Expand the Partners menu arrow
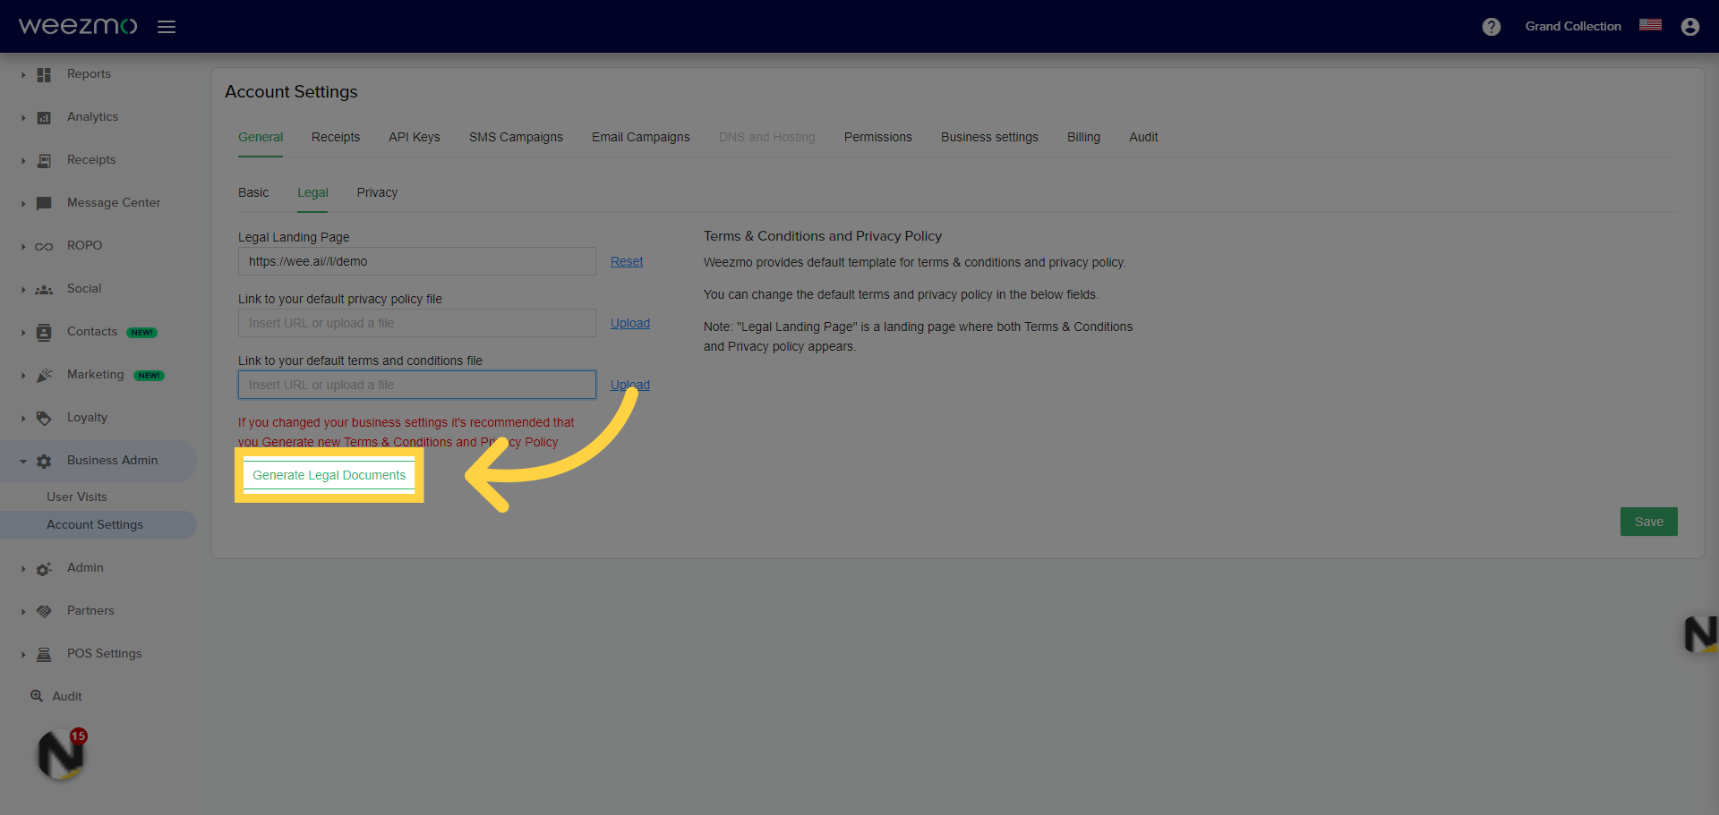The image size is (1719, 815). 23,612
